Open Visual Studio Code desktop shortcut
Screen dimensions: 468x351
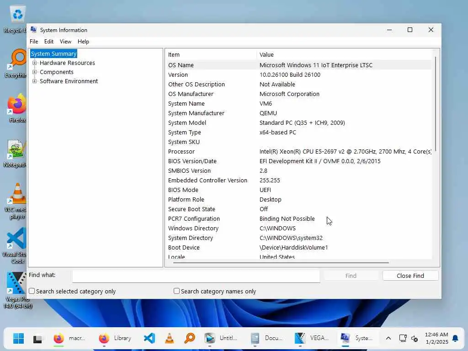tap(16, 245)
